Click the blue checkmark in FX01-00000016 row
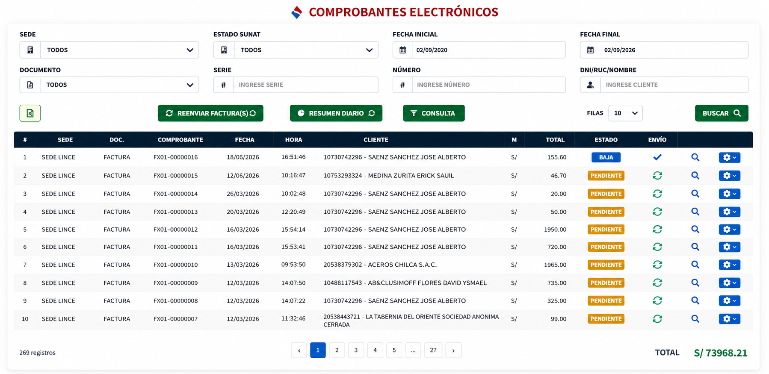This screenshot has width=769, height=374. [657, 157]
